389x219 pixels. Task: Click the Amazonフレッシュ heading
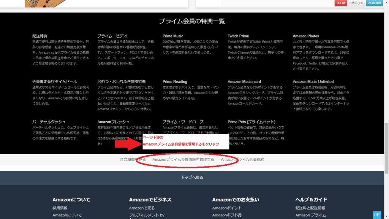113,122
